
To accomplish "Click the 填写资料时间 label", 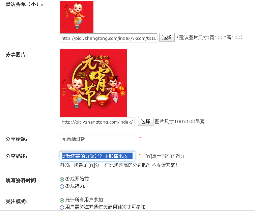I will (x=22, y=180).
